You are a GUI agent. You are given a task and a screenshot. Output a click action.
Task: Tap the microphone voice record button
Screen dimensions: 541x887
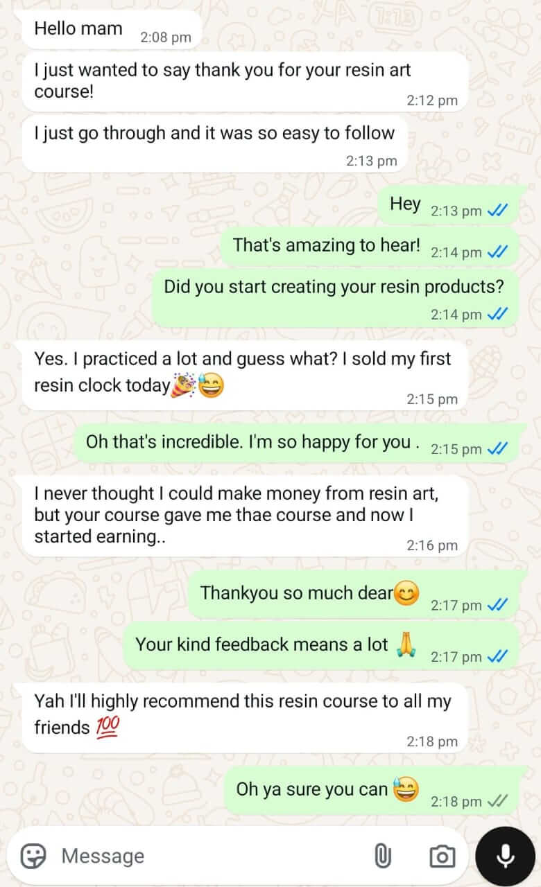tap(506, 857)
